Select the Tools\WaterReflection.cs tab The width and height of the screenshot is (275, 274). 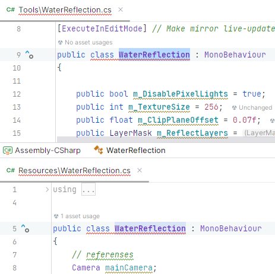point(65,10)
